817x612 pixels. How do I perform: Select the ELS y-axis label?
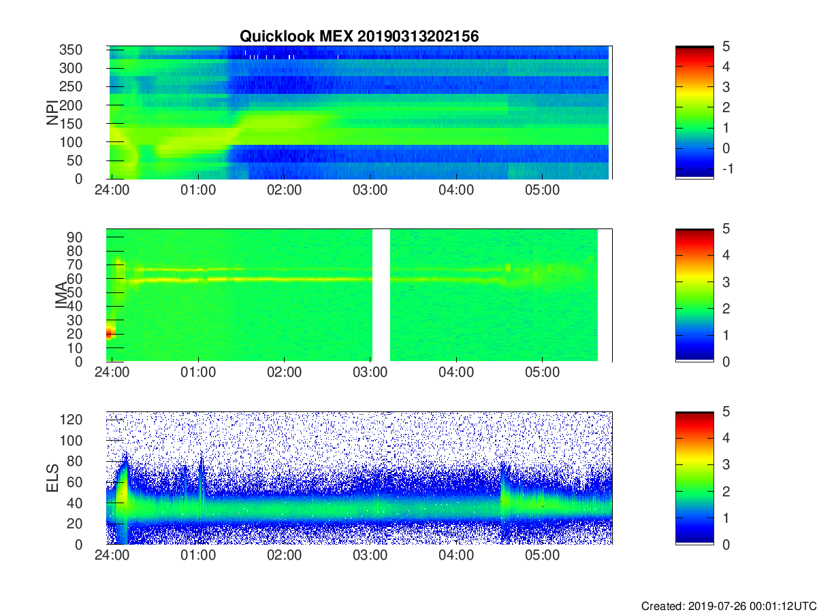52,478
